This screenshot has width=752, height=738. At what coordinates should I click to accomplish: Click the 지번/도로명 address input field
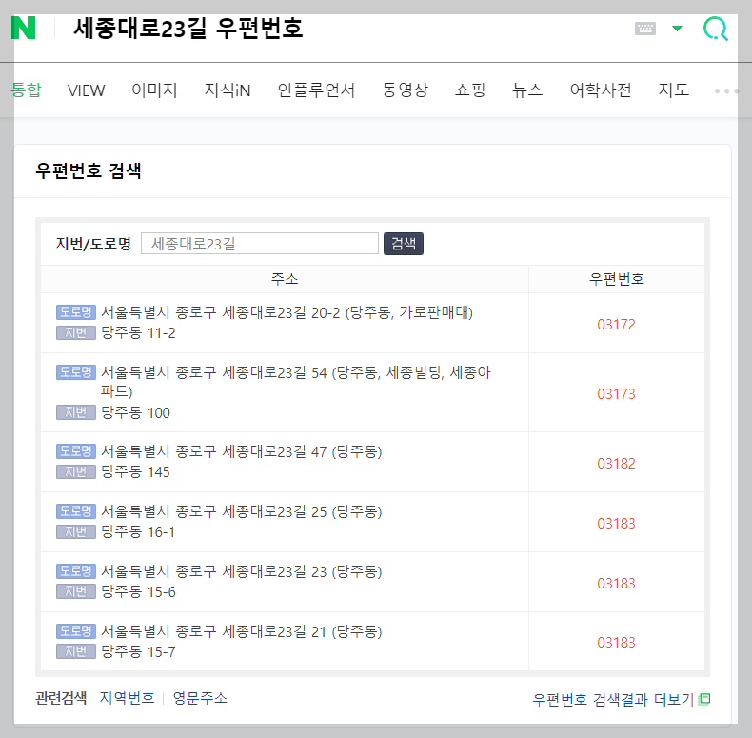[260, 244]
